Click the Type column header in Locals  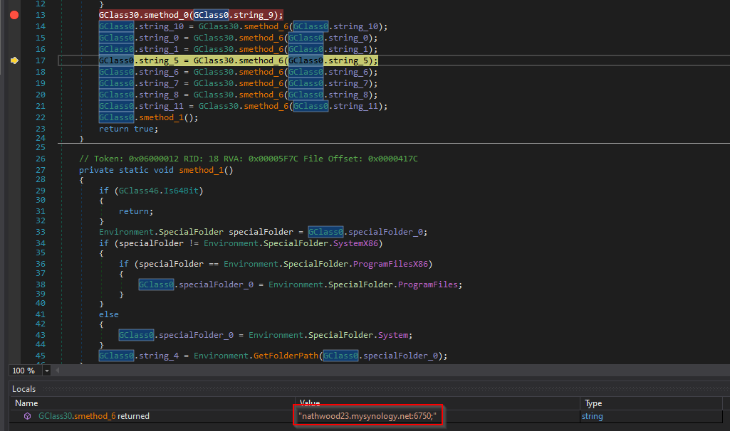click(x=593, y=403)
